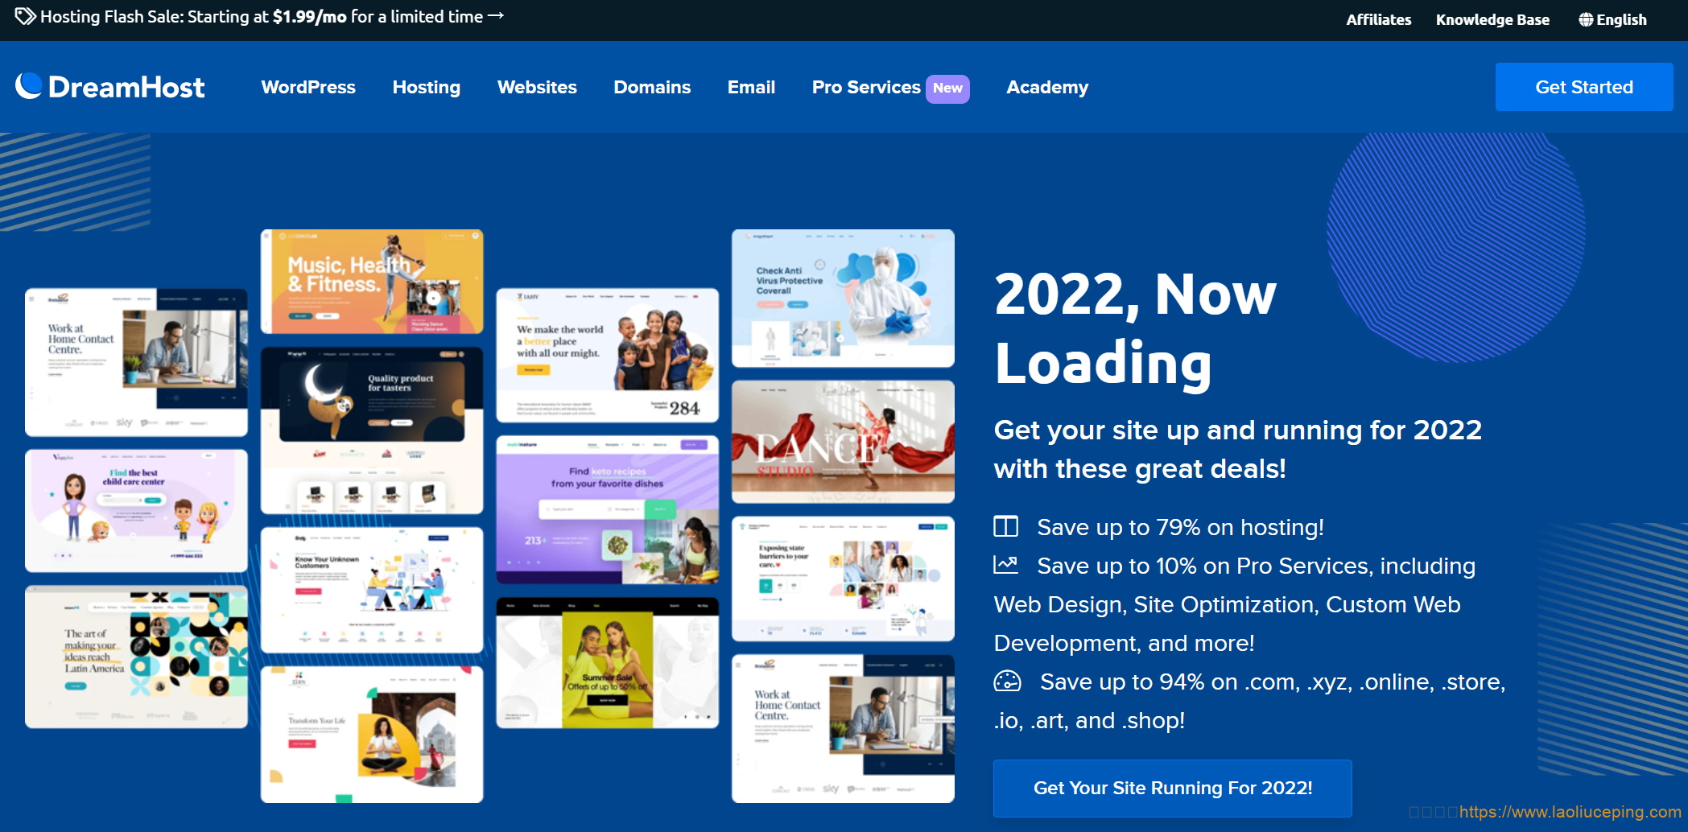Select the 'Transform Your Life' yoga thumbnail

(x=372, y=734)
